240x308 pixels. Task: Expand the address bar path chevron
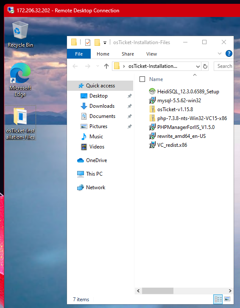(x=124, y=66)
